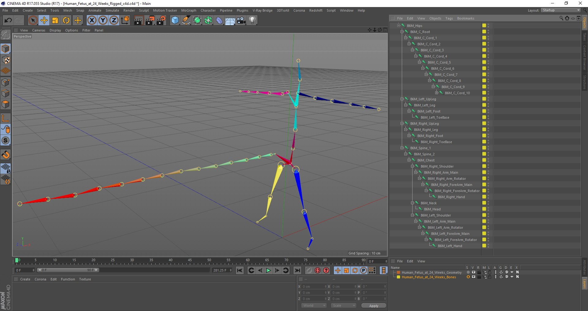Open the Cameras viewport menu
The image size is (588, 311).
point(39,30)
